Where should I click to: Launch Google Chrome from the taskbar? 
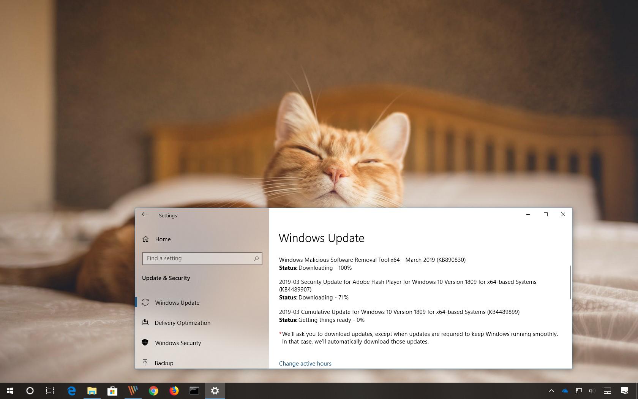point(153,391)
